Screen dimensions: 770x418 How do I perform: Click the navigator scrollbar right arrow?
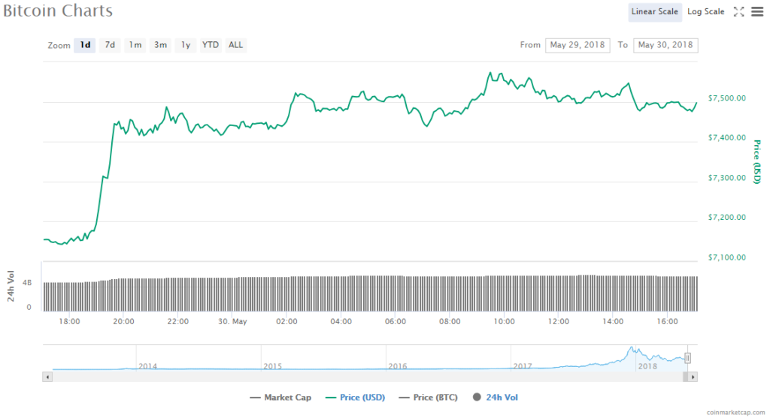(x=693, y=377)
